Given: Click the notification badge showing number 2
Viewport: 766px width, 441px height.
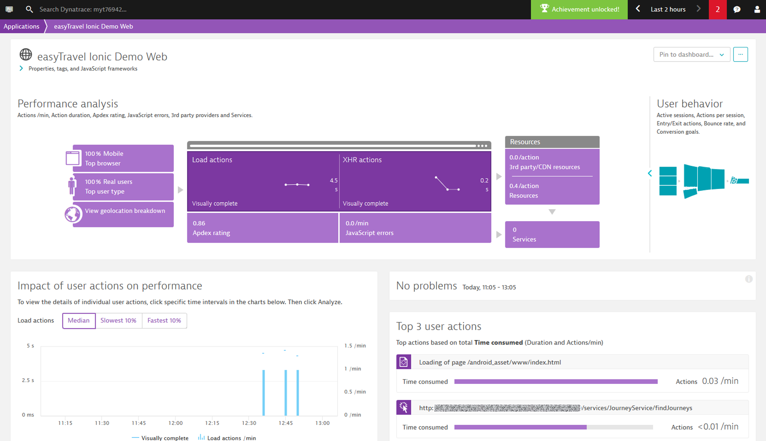Looking at the screenshot, I should 717,9.
